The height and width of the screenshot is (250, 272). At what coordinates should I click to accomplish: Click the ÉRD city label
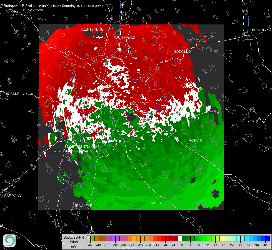click(x=58, y=130)
